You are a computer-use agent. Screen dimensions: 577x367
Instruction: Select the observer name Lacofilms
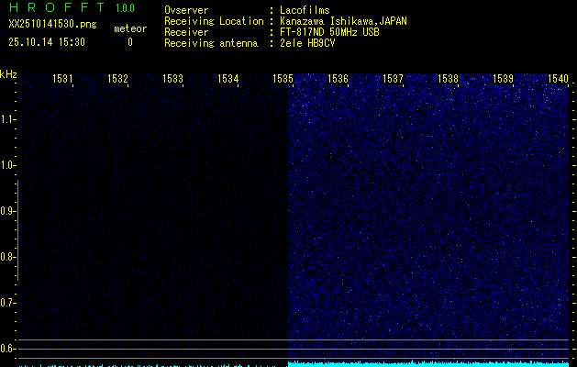[305, 11]
